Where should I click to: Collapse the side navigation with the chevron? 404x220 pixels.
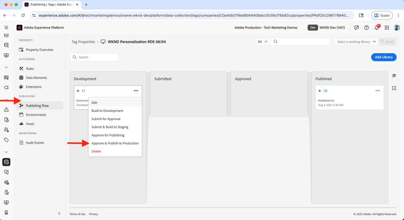59,214
